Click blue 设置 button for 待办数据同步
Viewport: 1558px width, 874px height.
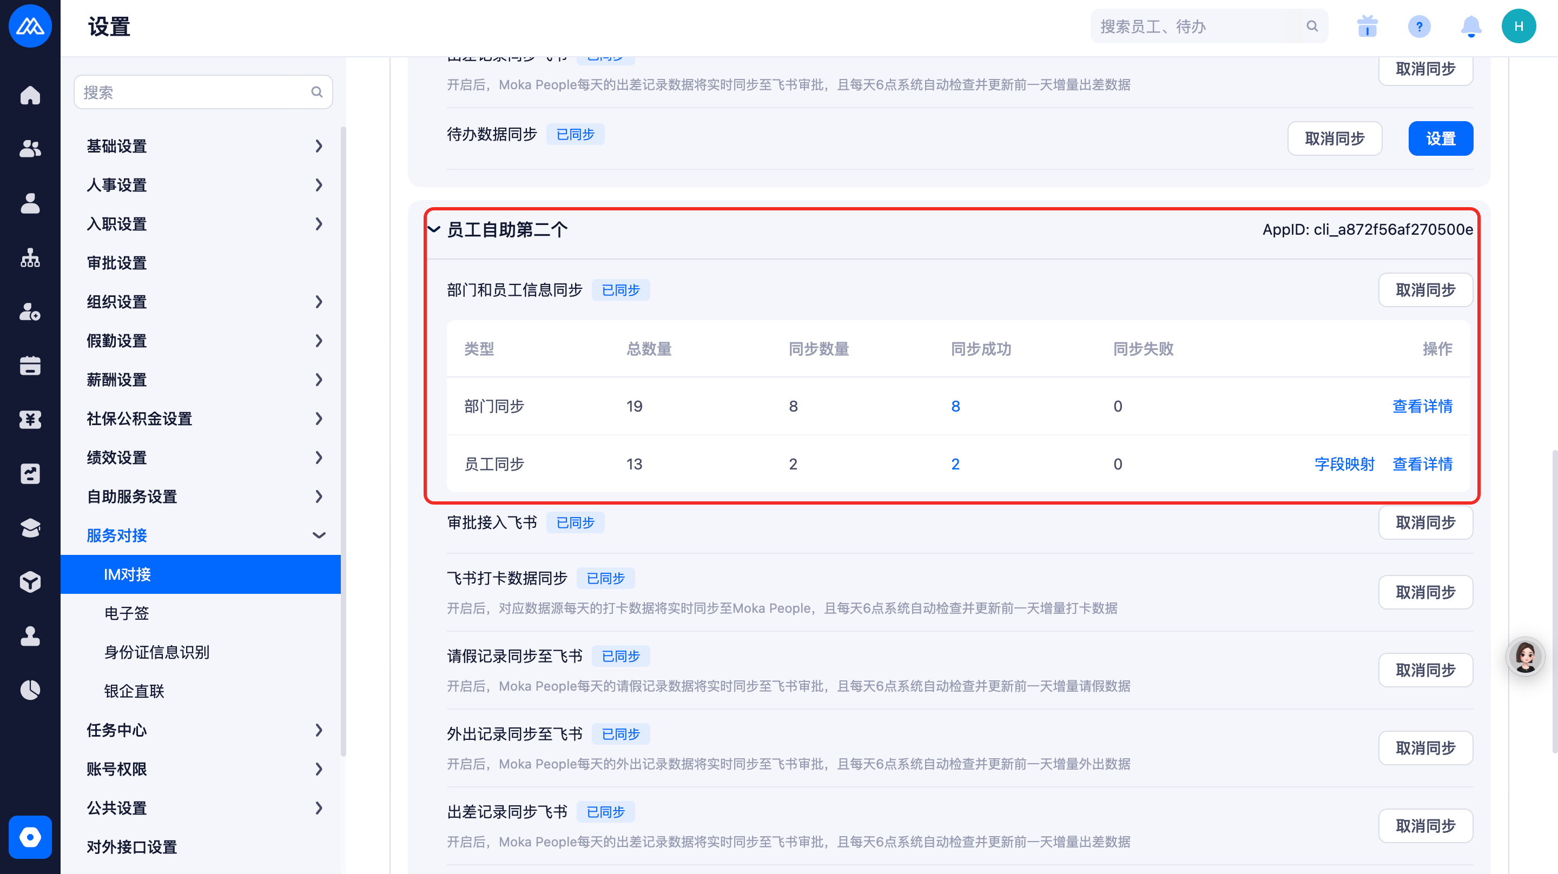[x=1440, y=138]
